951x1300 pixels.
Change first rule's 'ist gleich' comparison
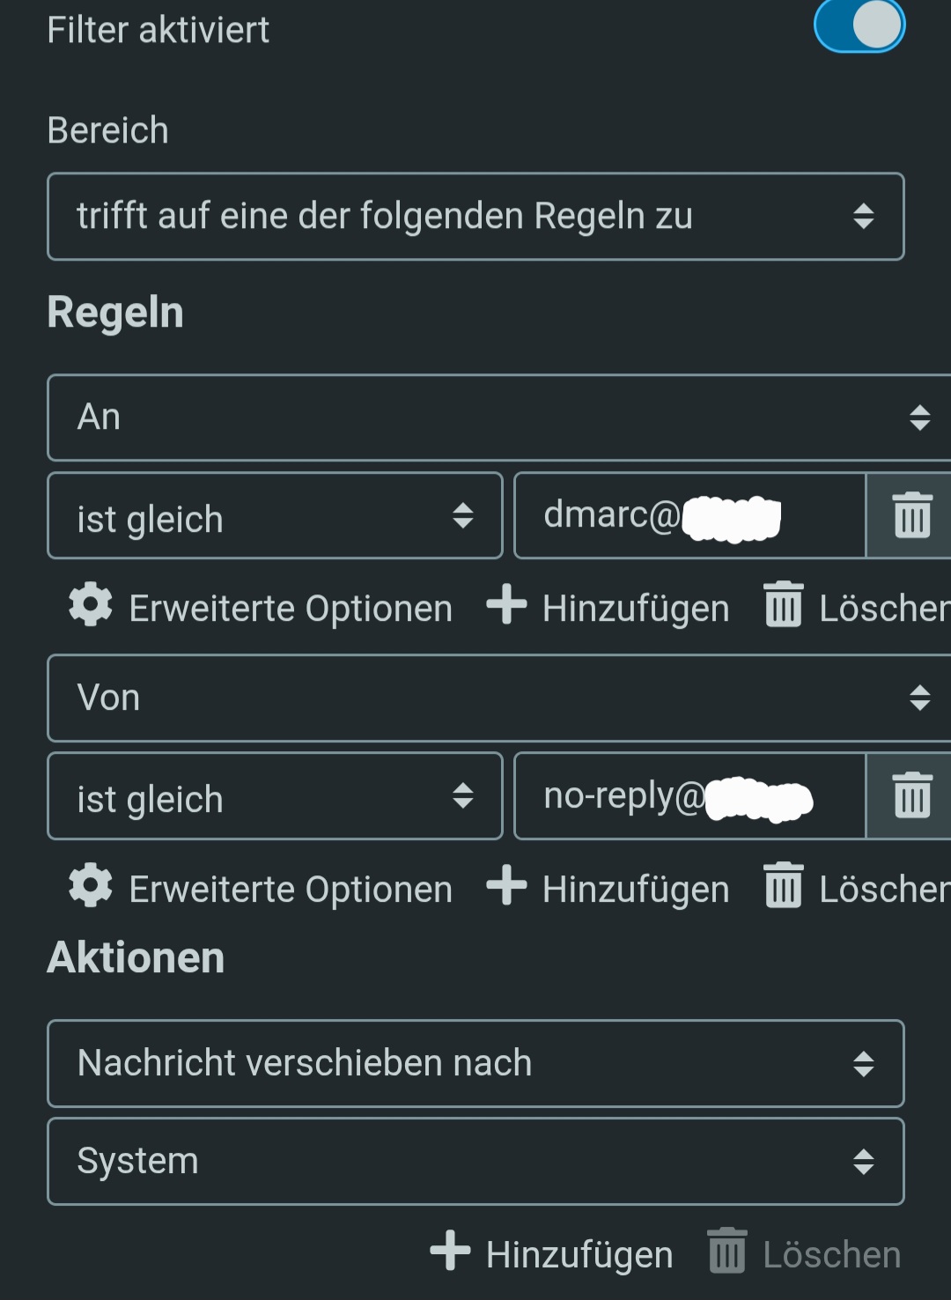click(275, 516)
